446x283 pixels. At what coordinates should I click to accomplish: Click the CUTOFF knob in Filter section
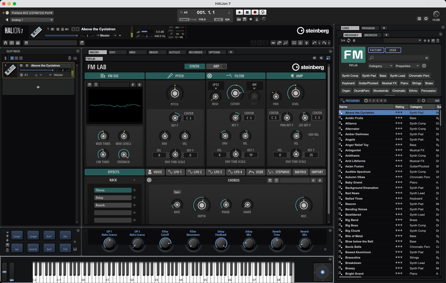[x=235, y=93]
